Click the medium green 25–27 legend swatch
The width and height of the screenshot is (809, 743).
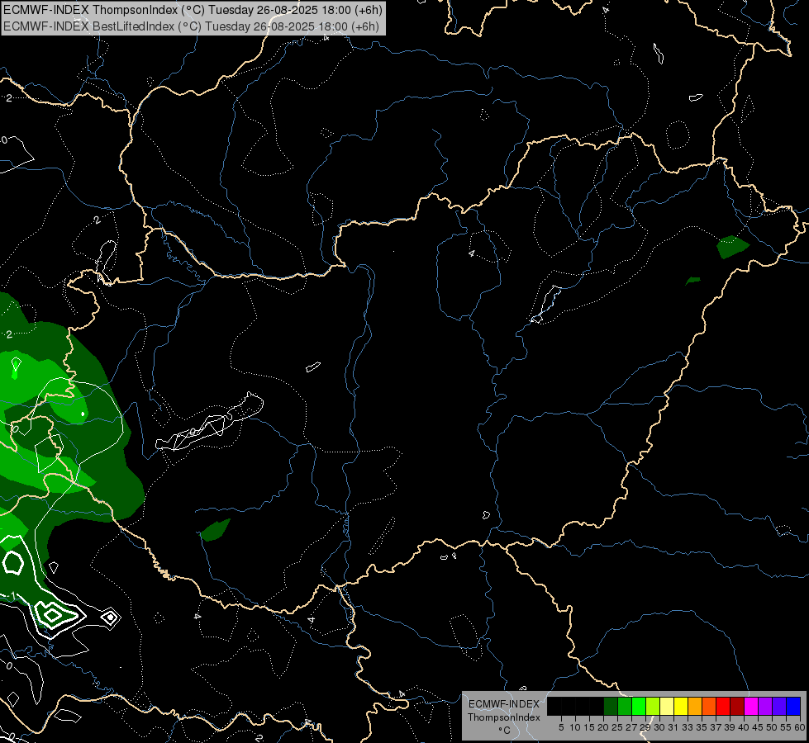click(x=625, y=706)
